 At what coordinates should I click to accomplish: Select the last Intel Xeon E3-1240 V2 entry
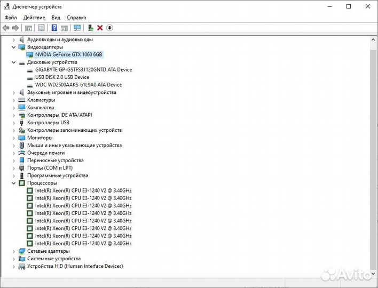click(83, 243)
